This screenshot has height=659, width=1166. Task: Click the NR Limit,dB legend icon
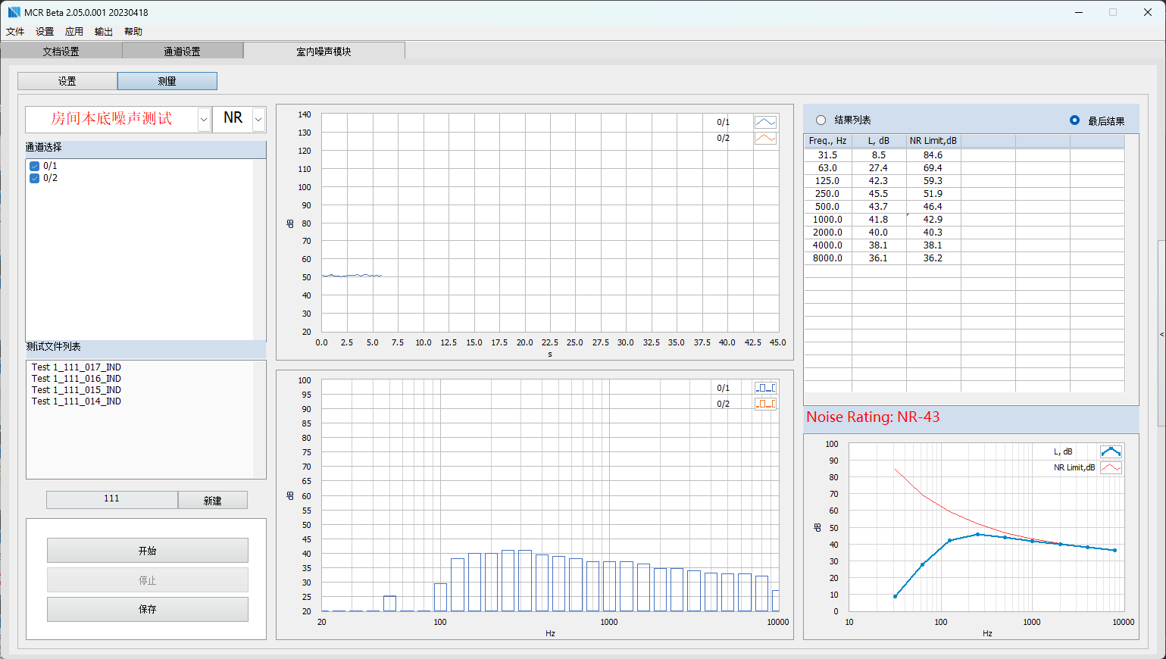pos(1111,468)
